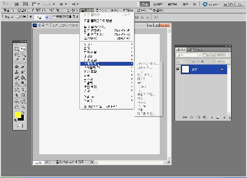Open the layer Fill slider arrow
Screen dimensions: 247x178
tap(228, 61)
